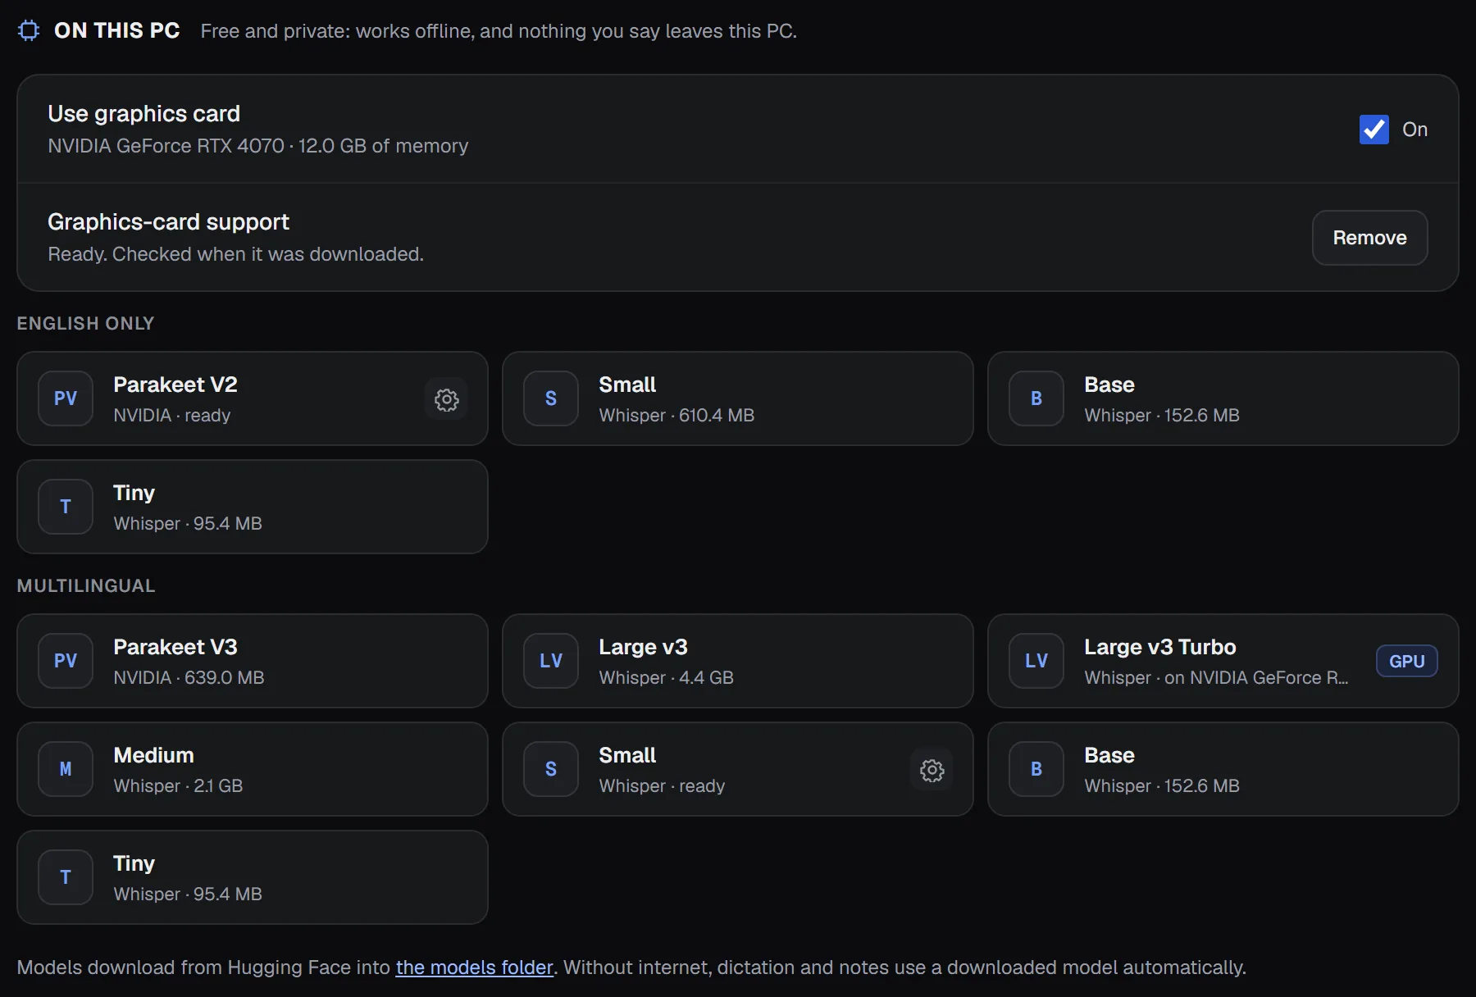Open settings gear on Parakeet V2 card

tap(447, 399)
